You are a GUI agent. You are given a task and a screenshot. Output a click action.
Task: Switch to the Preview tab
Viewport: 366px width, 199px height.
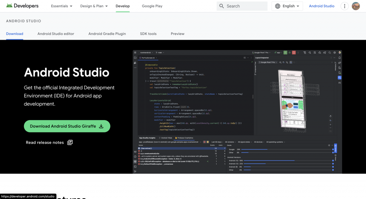point(177,34)
